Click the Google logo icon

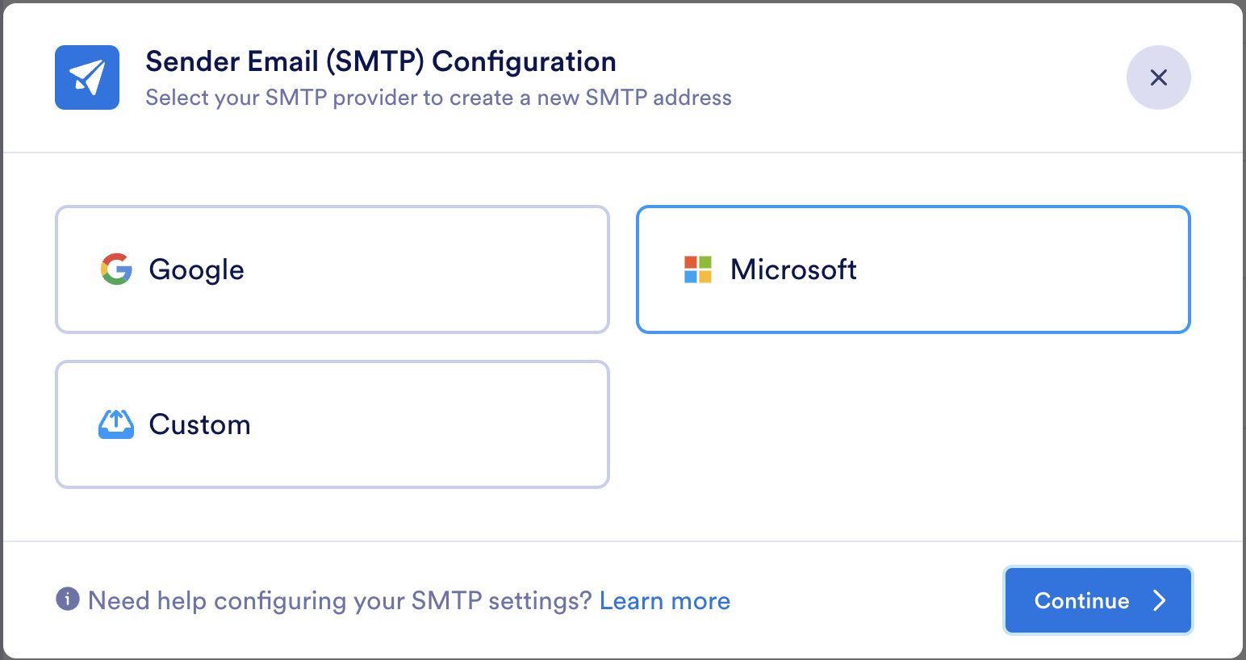pyautogui.click(x=116, y=269)
